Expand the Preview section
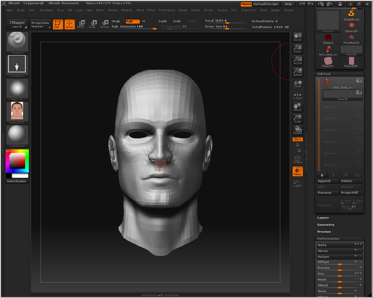The width and height of the screenshot is (373, 298). pyautogui.click(x=324, y=232)
